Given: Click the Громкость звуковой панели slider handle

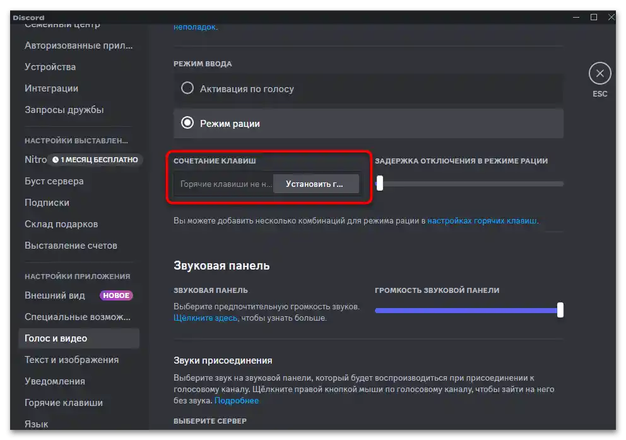Looking at the screenshot, I should point(560,310).
